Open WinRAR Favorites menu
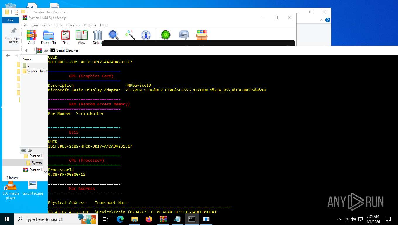 click(x=73, y=25)
